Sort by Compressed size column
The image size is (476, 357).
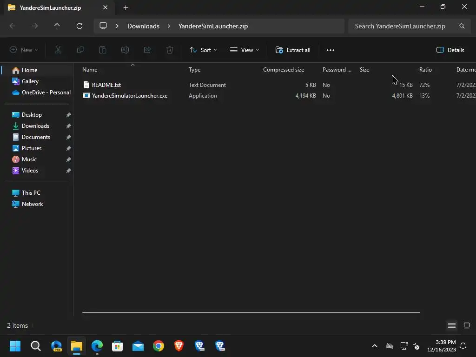284,70
